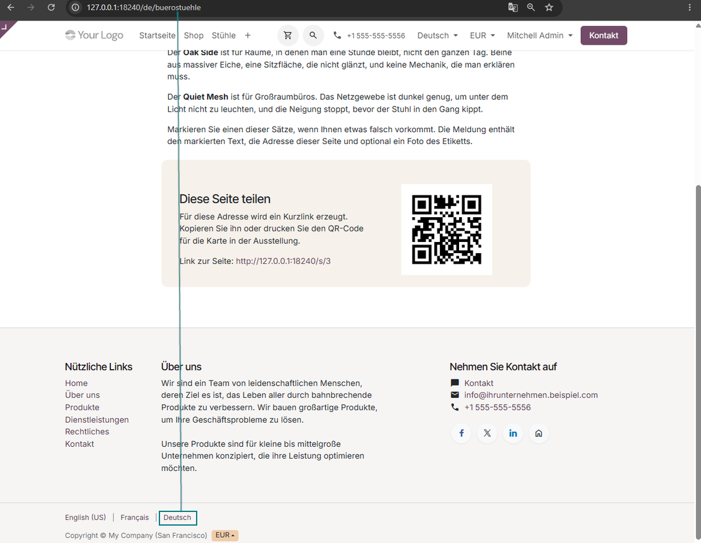Open the LinkedIn social icon
This screenshot has height=543, width=701.
click(513, 433)
